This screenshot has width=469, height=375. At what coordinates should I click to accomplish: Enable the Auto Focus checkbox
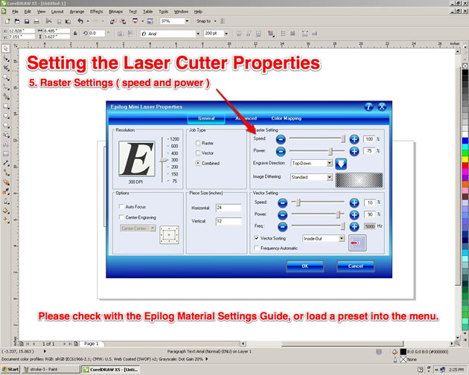tap(121, 207)
